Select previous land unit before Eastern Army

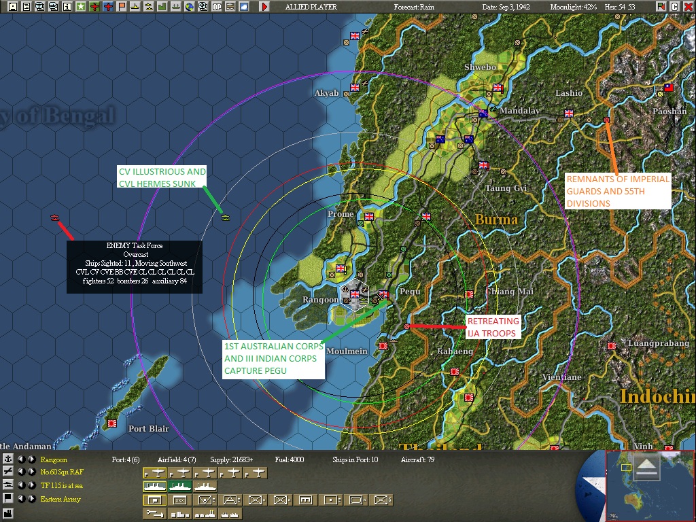(21, 498)
